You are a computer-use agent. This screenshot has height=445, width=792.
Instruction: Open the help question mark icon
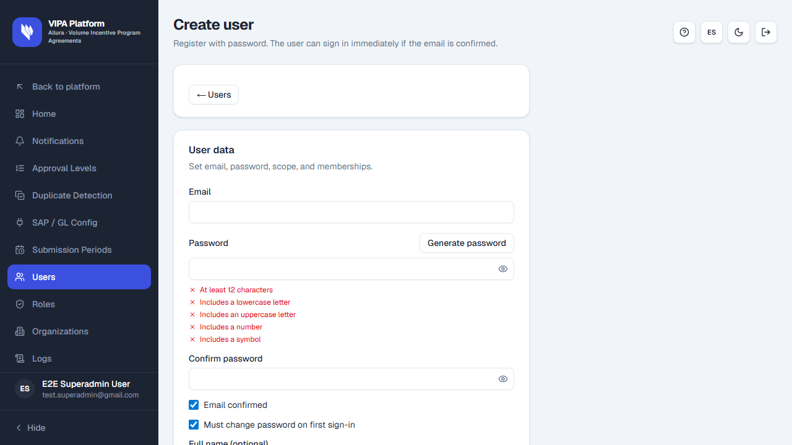(x=684, y=32)
